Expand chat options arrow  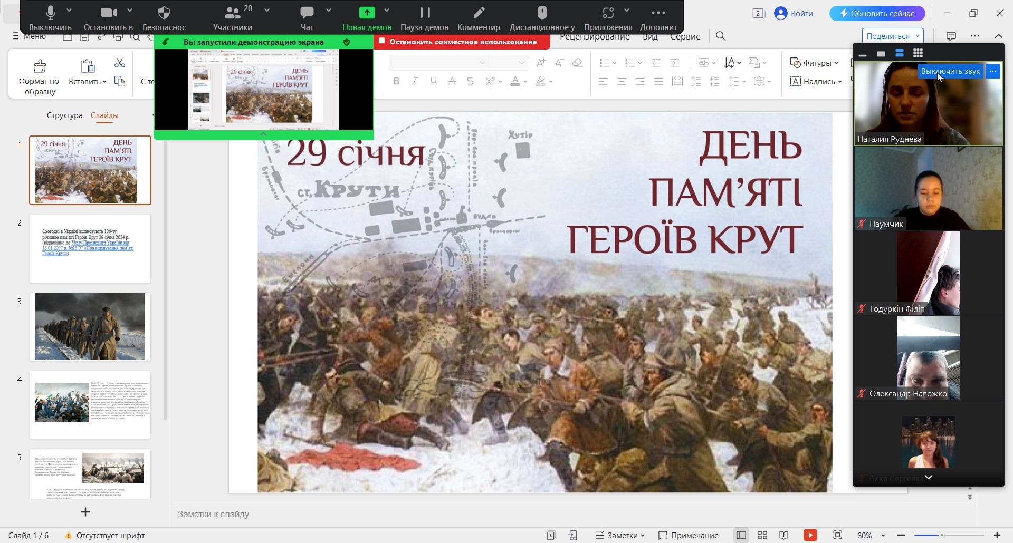coord(329,11)
